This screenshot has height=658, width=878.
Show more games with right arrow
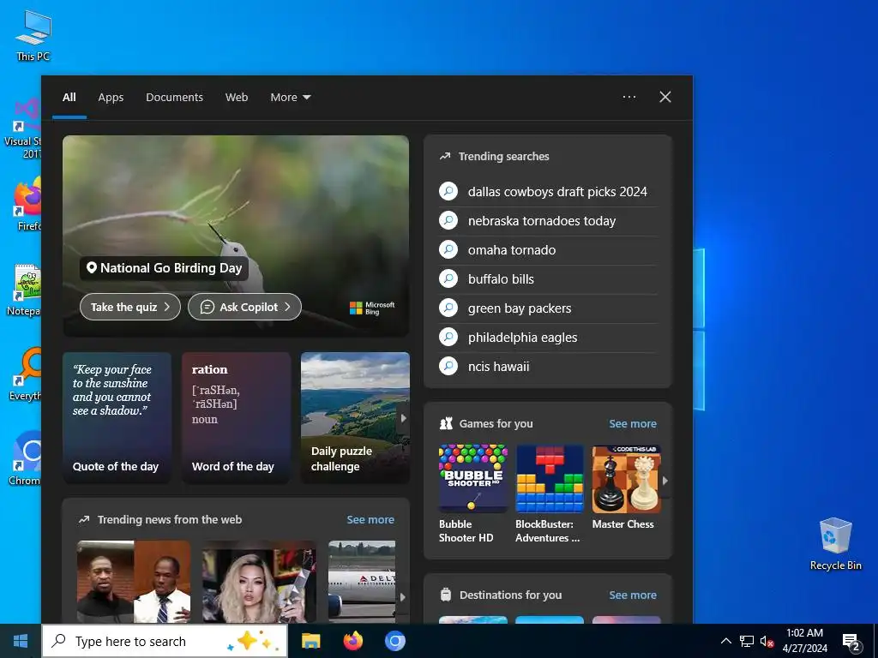[x=665, y=480]
